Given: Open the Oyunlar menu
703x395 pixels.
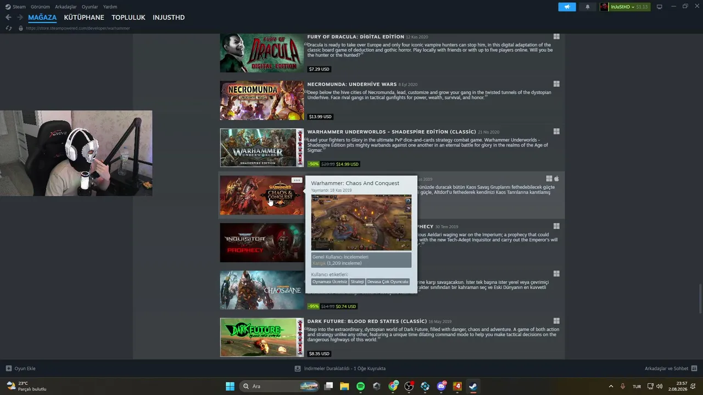Looking at the screenshot, I should 90,7.
